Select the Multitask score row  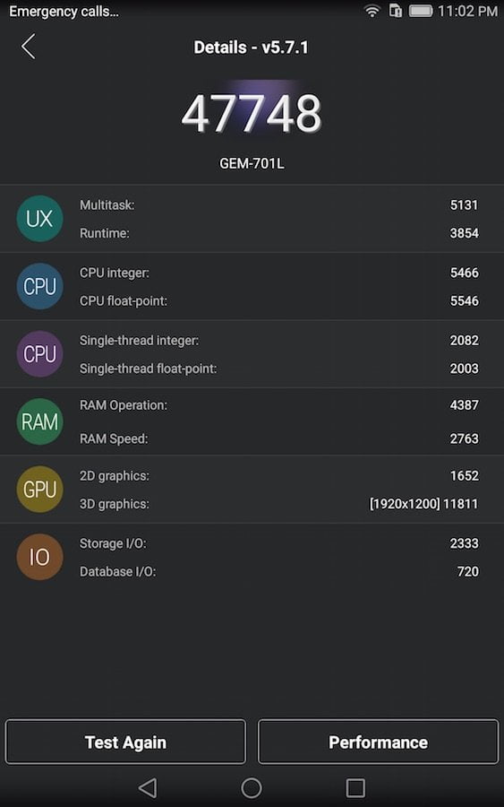point(278,204)
